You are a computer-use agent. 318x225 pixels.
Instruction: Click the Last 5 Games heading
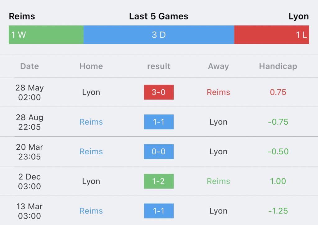click(x=159, y=16)
